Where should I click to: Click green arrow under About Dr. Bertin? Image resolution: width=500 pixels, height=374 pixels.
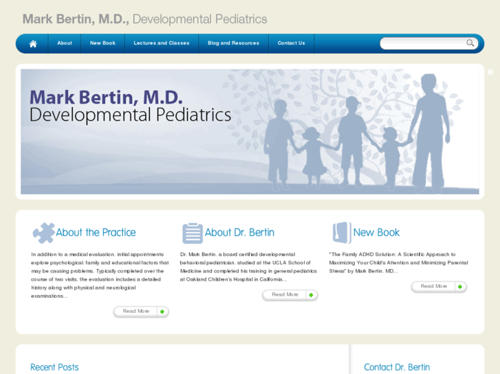(x=312, y=295)
